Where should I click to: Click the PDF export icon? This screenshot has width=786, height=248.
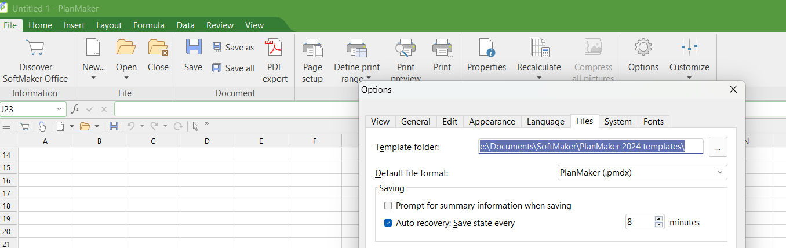(x=274, y=48)
